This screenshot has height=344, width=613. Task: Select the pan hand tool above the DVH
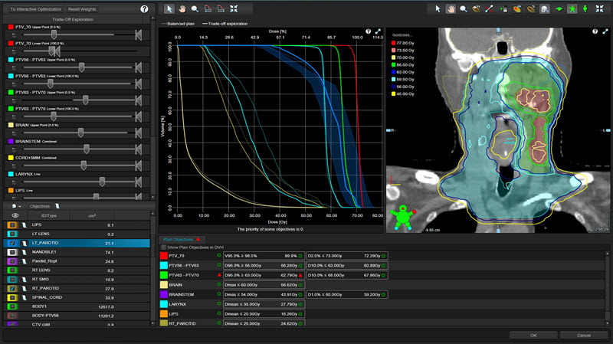tap(182, 8)
